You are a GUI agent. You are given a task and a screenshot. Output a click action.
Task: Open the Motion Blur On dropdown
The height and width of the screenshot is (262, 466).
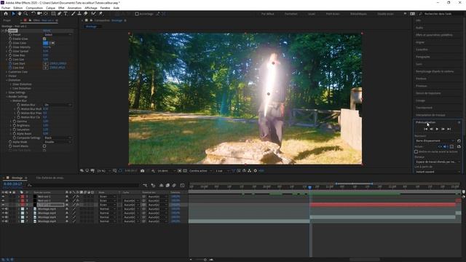pos(58,105)
